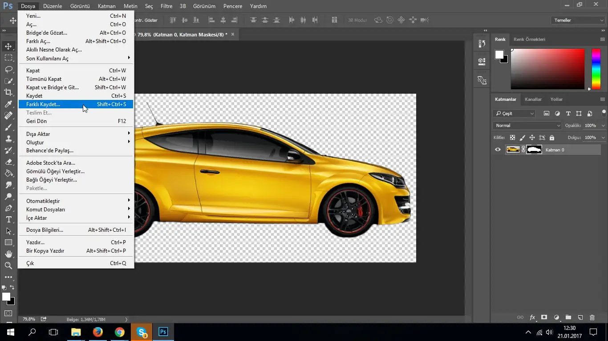Choose Farklı Kaydet... from the Dosya menu
608x341 pixels.
43,104
